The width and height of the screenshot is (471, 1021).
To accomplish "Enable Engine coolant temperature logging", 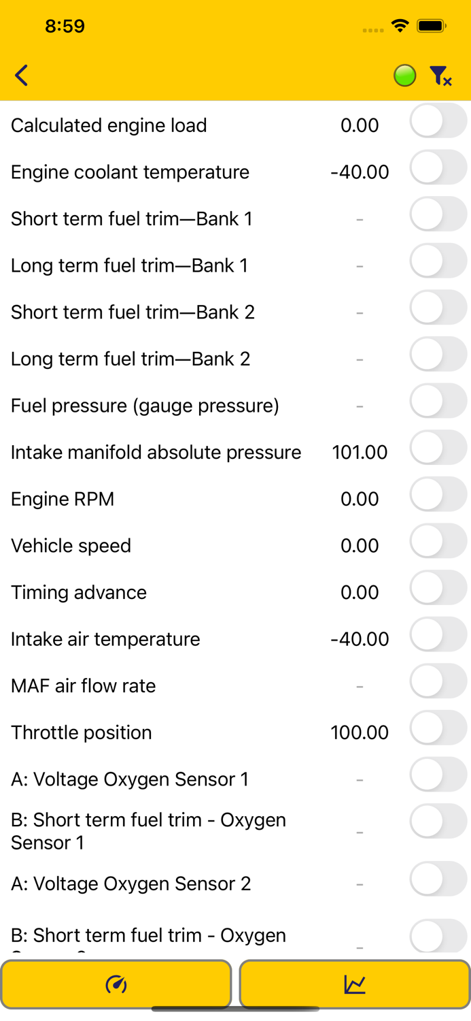I will click(x=438, y=166).
